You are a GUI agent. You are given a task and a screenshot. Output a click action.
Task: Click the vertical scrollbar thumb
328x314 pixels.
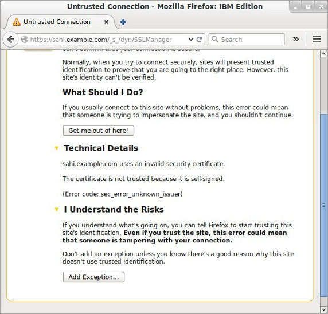(x=323, y=205)
